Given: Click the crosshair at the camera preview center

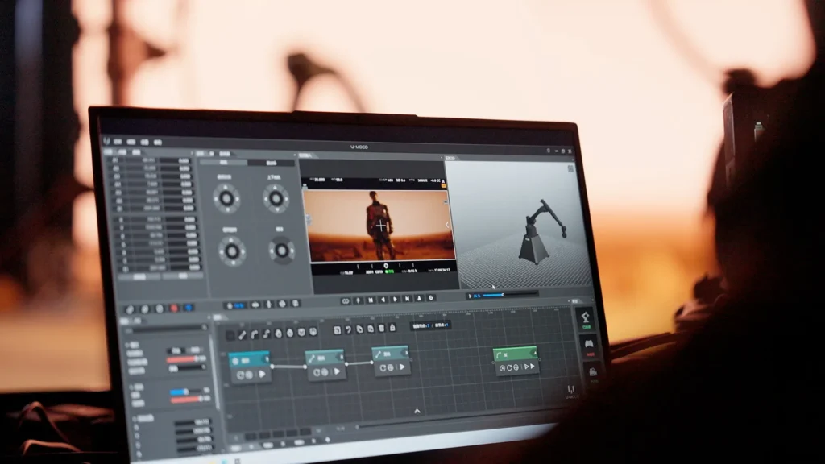Looking at the screenshot, I should [x=381, y=226].
